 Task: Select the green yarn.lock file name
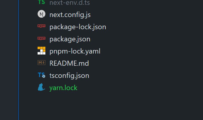[63, 88]
